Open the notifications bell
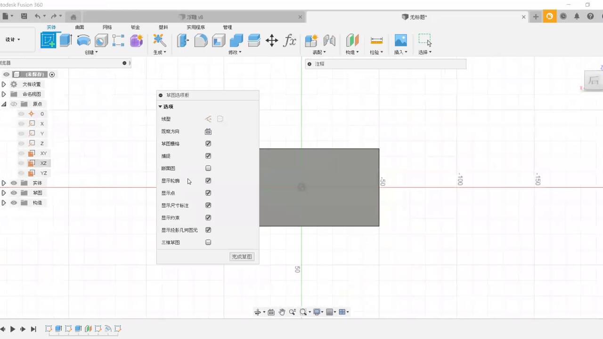The height and width of the screenshot is (339, 603). [x=577, y=16]
